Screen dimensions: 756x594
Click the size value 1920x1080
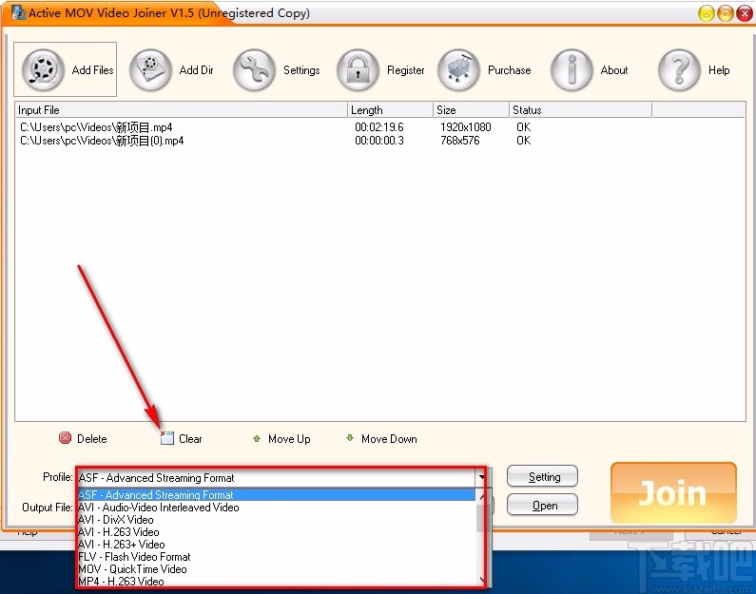[x=465, y=127]
